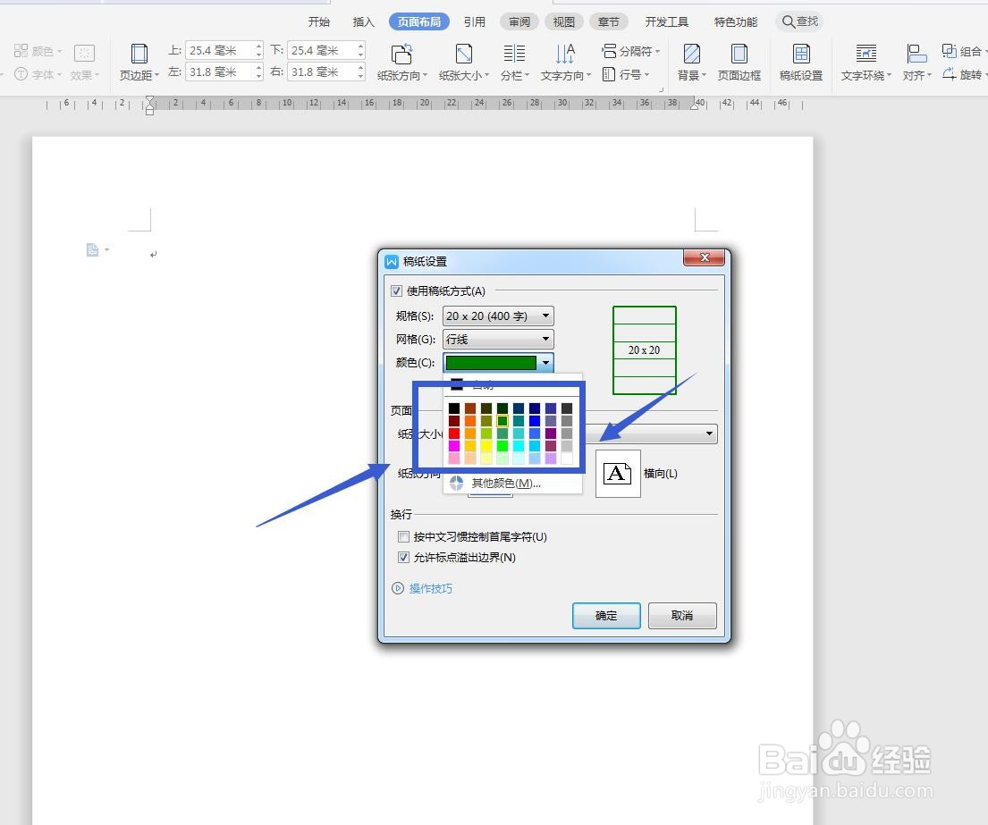
Task: Open the 文字方向 text direction tool
Action: (x=565, y=63)
